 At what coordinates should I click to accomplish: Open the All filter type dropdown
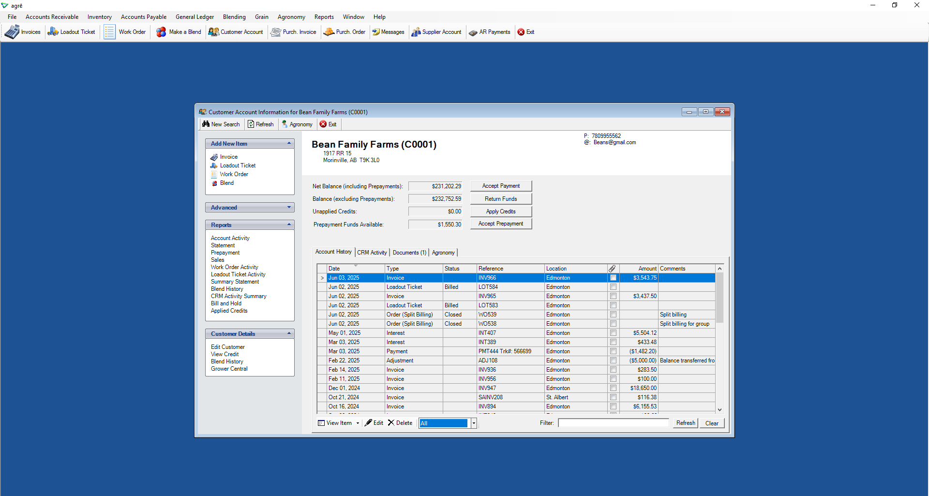coord(474,423)
